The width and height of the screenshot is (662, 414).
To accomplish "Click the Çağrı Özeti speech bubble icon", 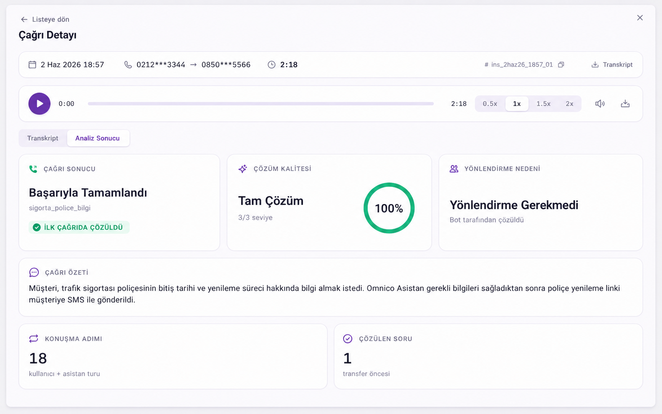I will click(34, 273).
